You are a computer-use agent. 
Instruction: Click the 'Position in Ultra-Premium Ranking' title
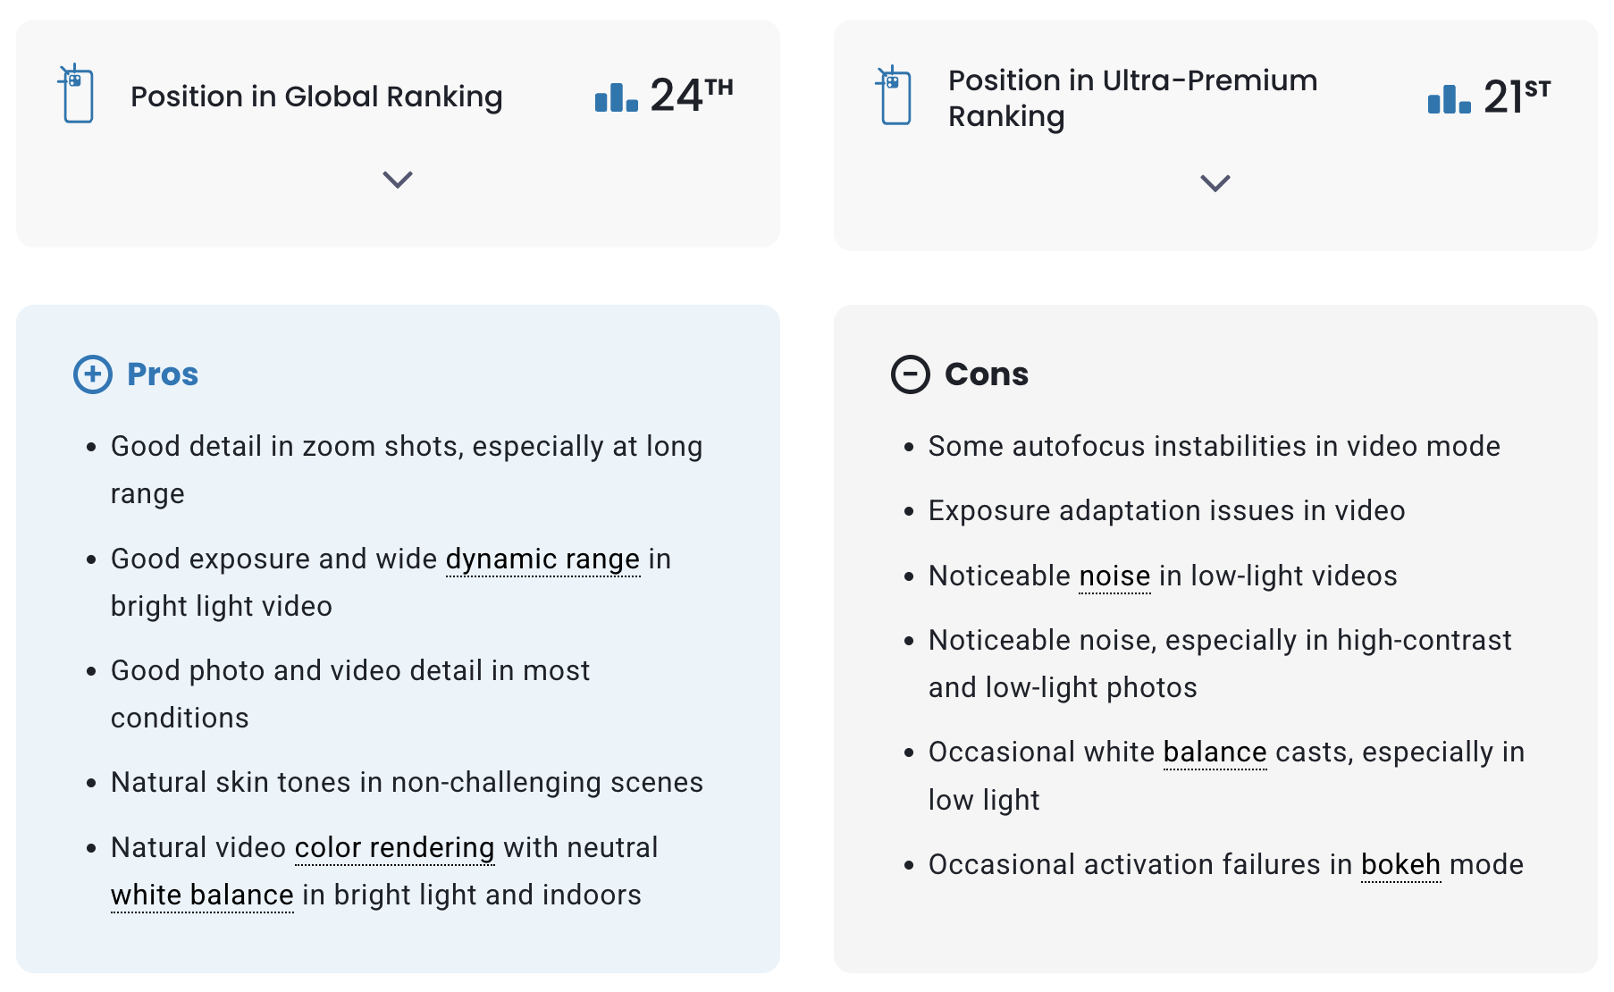pos(1132,98)
